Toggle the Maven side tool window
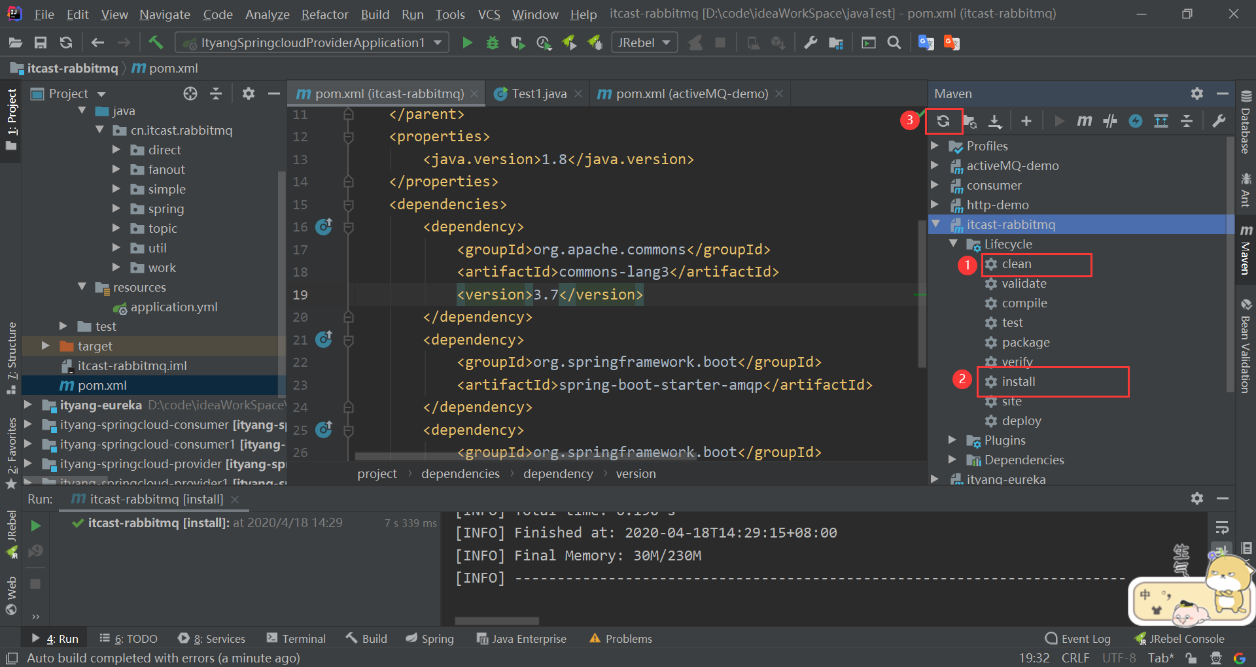Screen dimensions: 1256x667 (x=1246, y=250)
